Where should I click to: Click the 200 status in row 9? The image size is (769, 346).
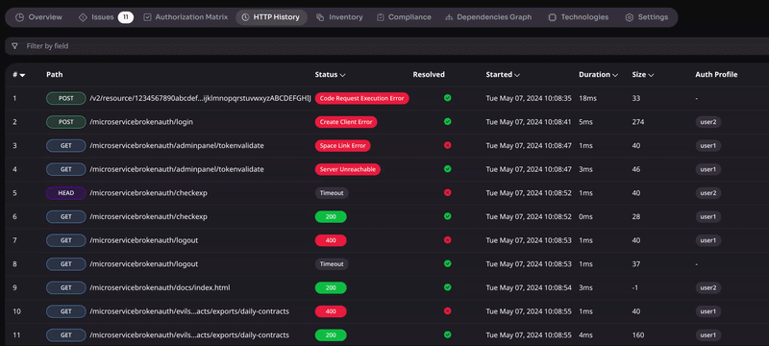pos(331,287)
